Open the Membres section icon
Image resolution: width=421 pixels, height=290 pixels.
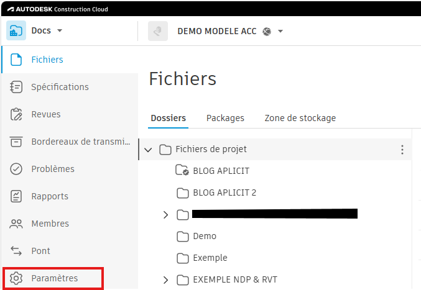[17, 224]
